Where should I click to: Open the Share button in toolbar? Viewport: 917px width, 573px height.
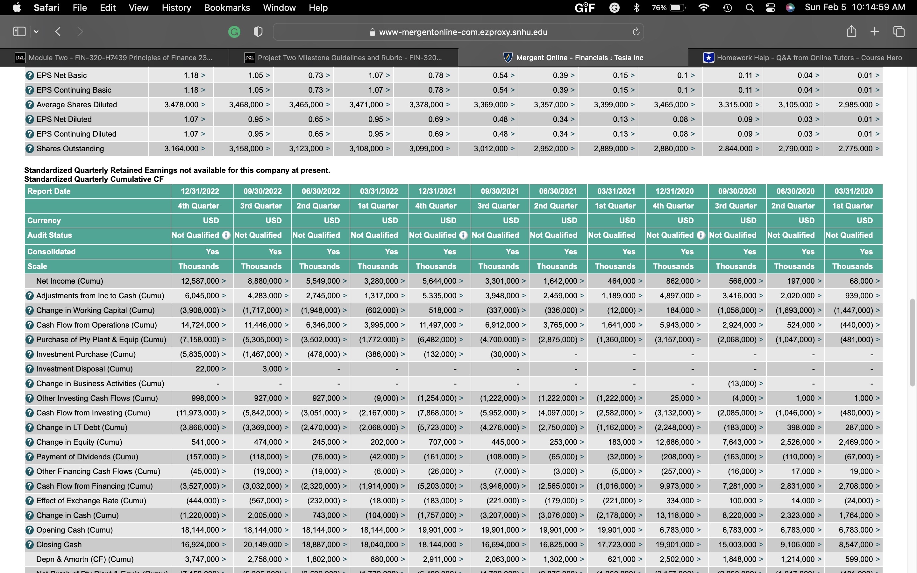(851, 31)
